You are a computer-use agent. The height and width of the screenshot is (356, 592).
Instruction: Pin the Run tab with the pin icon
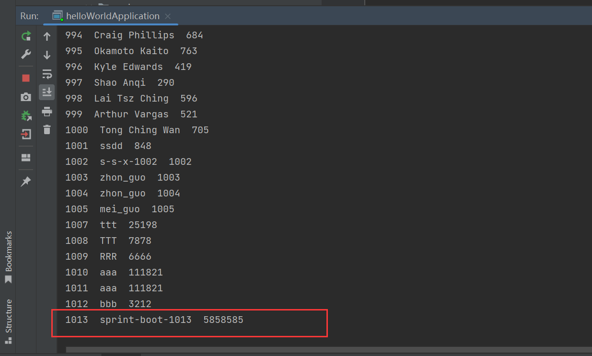pyautogui.click(x=26, y=182)
